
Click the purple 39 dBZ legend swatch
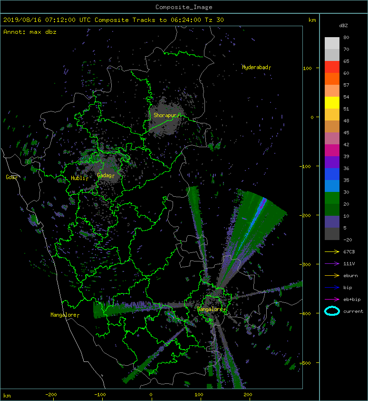[332, 162]
